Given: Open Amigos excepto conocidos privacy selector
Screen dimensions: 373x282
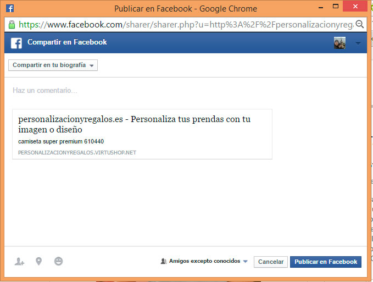Looking at the screenshot, I should (204, 261).
